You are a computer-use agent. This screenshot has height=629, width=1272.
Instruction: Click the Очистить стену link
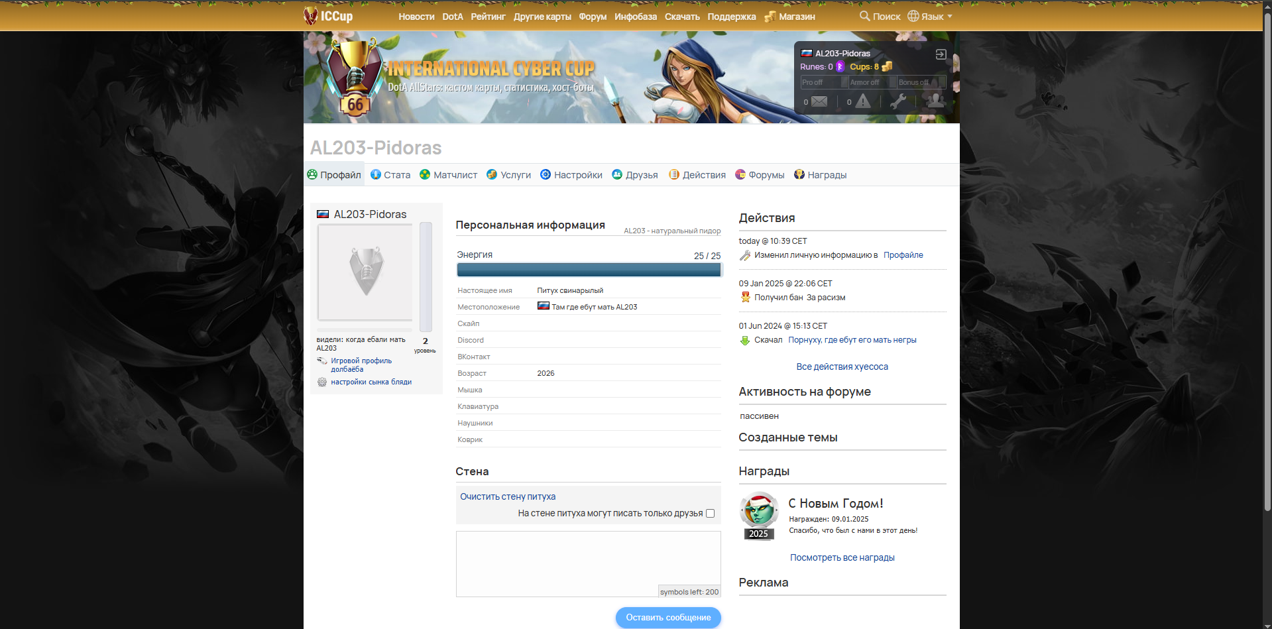coord(508,496)
